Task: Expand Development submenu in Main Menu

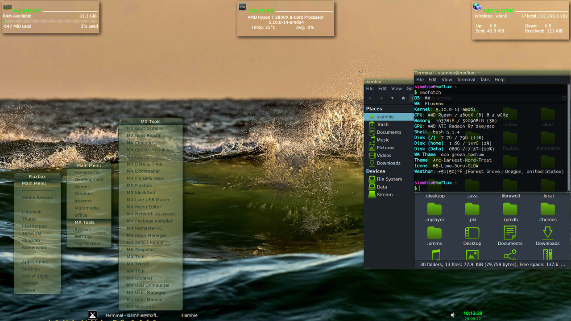Action: click(89, 180)
